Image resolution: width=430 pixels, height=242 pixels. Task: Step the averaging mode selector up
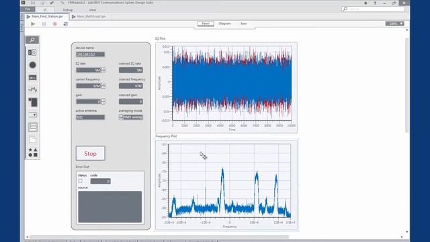point(121,116)
